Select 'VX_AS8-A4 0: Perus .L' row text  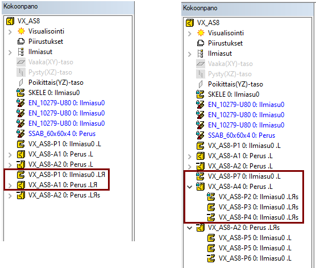tap(240, 187)
